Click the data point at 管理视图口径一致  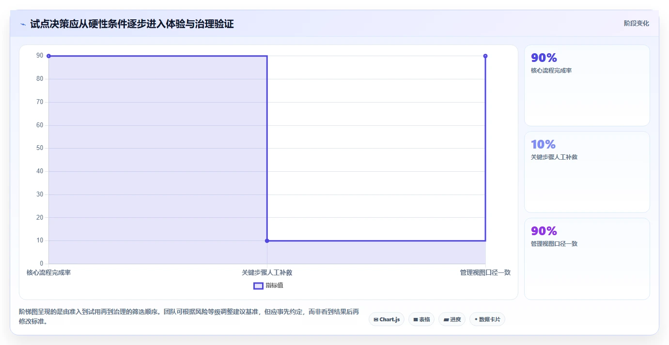pyautogui.click(x=485, y=56)
